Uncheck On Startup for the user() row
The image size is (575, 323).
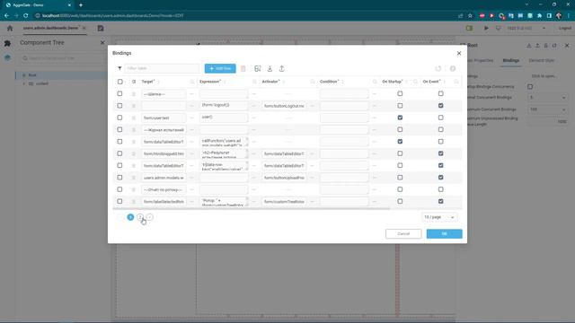coord(400,118)
